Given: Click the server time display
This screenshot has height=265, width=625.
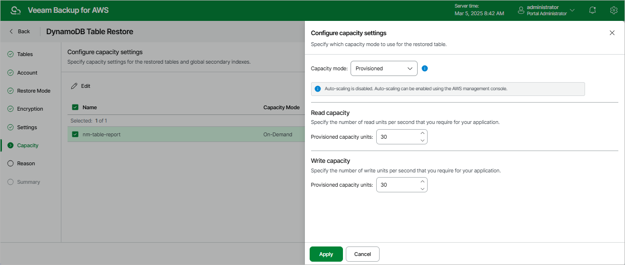Looking at the screenshot, I should (x=479, y=10).
